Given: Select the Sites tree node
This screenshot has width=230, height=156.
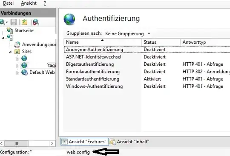Looking at the screenshot, I should [x=27, y=51].
